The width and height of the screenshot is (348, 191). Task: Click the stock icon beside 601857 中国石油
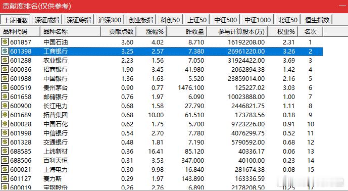coord(5,42)
